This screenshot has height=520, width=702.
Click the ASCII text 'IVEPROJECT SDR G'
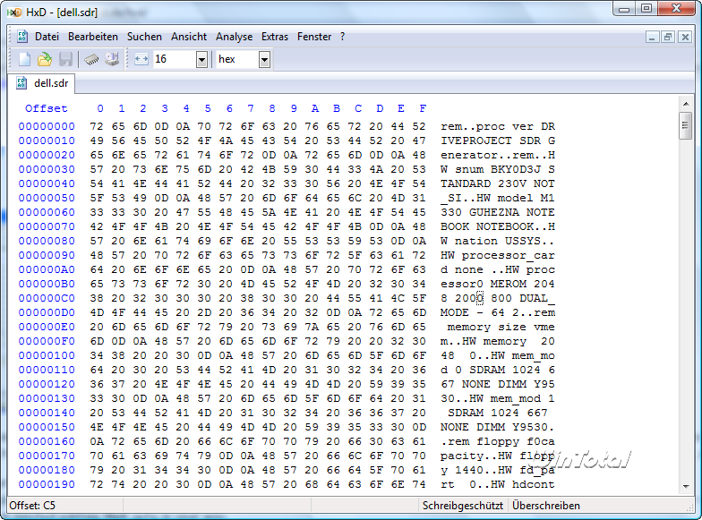[498, 141]
